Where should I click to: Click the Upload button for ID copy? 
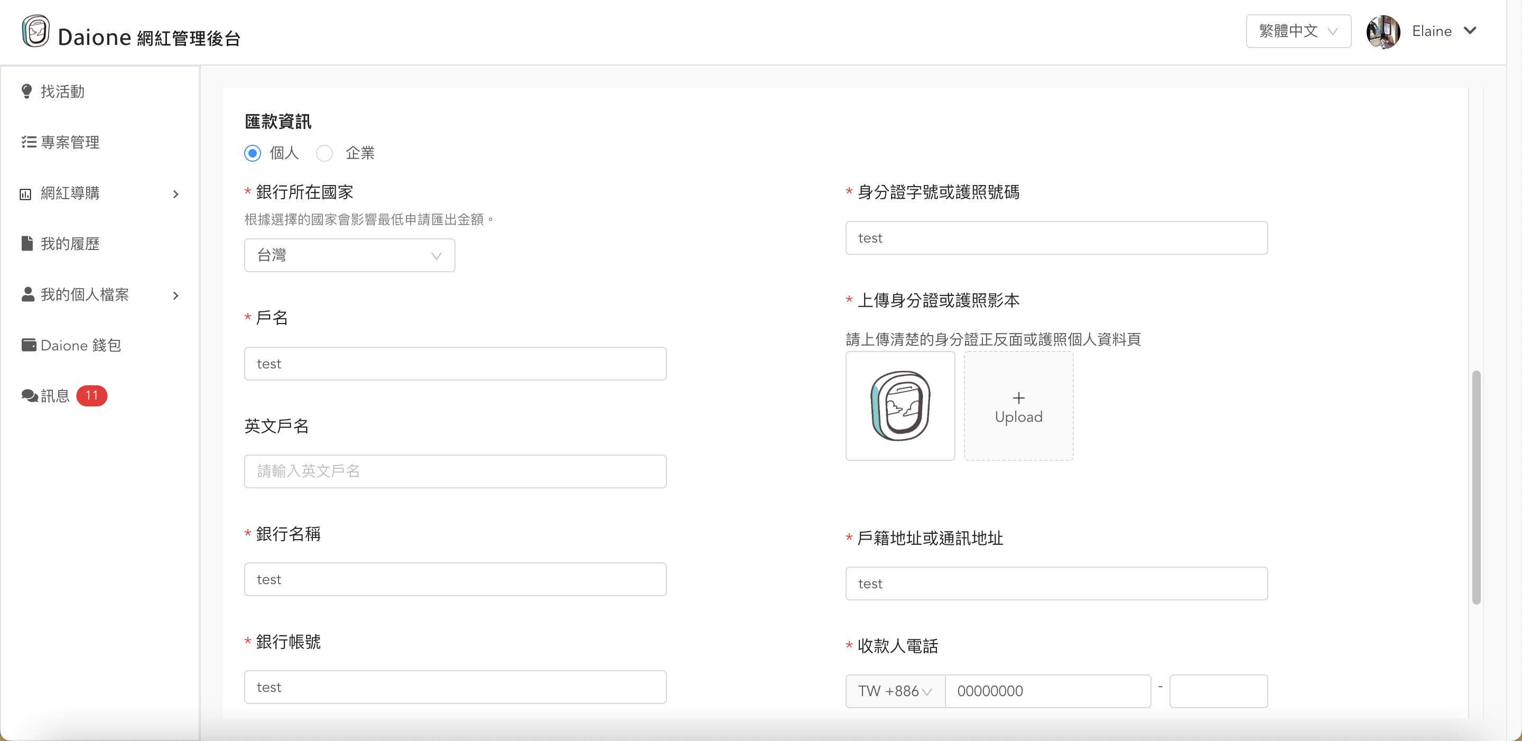(1018, 406)
